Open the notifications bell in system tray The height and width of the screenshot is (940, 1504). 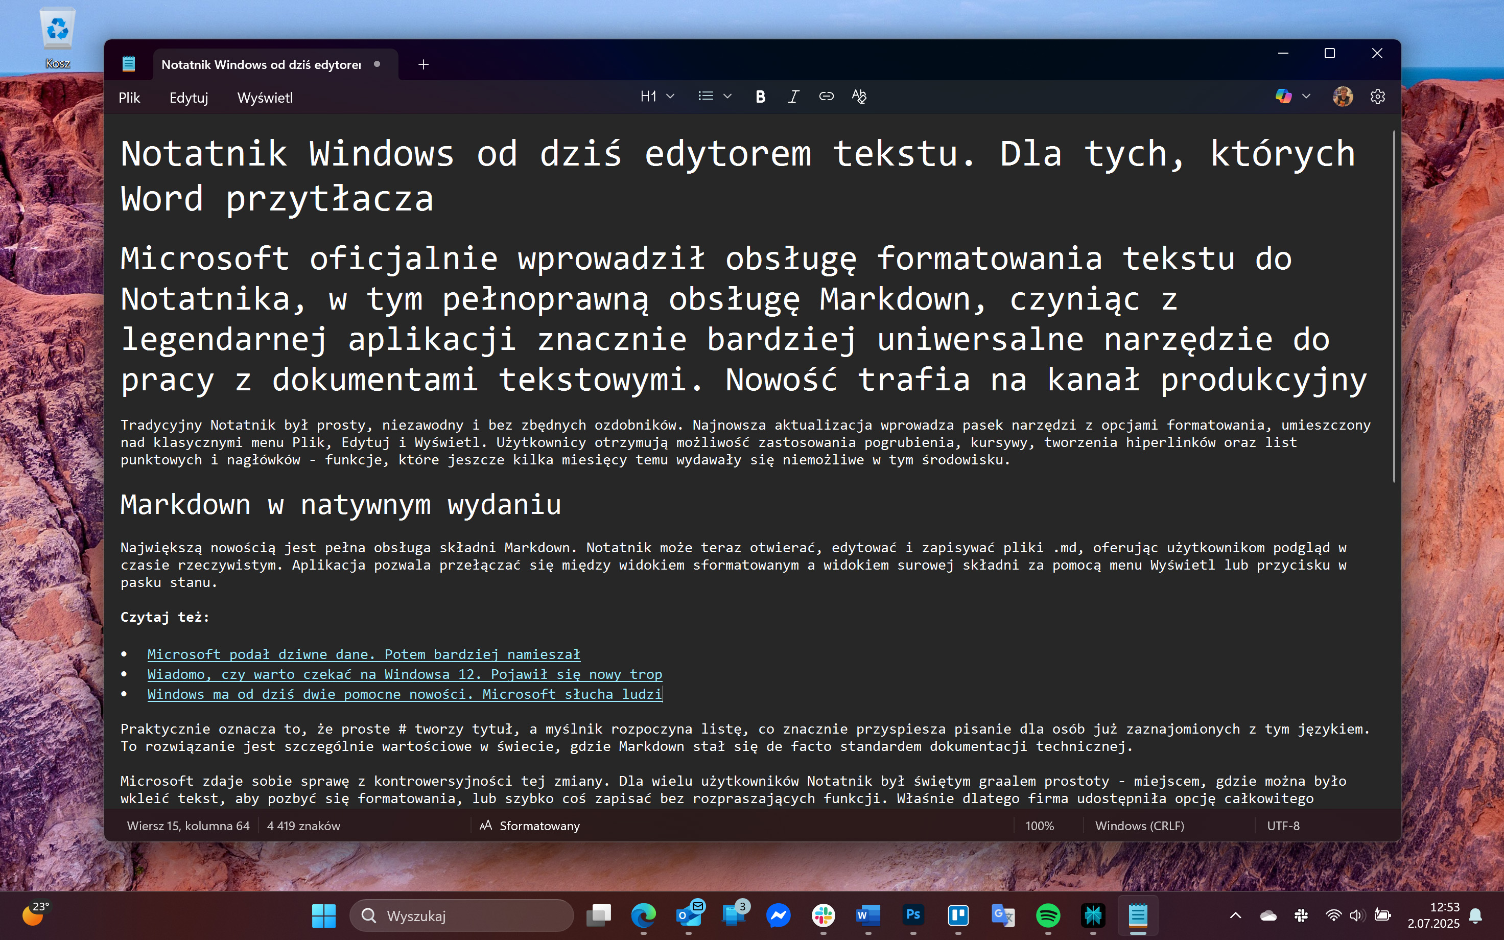(1475, 915)
